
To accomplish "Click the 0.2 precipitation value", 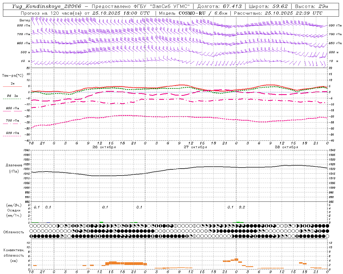I will point(242,207).
